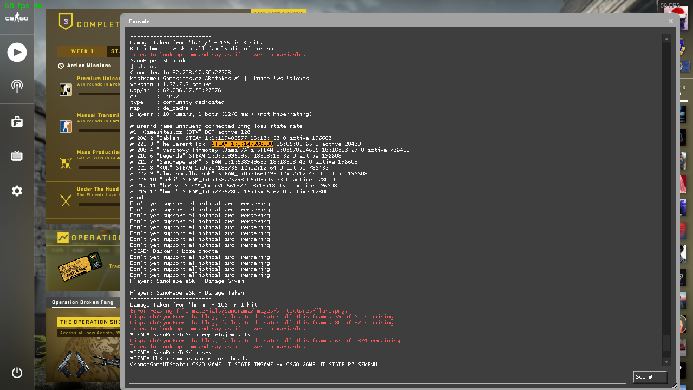This screenshot has width=693, height=390.
Task: Click the Premium Unleaded mission icon
Action: pos(66,89)
